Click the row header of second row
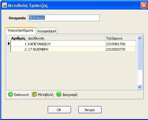Image resolution: width=148 pixels, height=120 pixels. tap(9, 49)
